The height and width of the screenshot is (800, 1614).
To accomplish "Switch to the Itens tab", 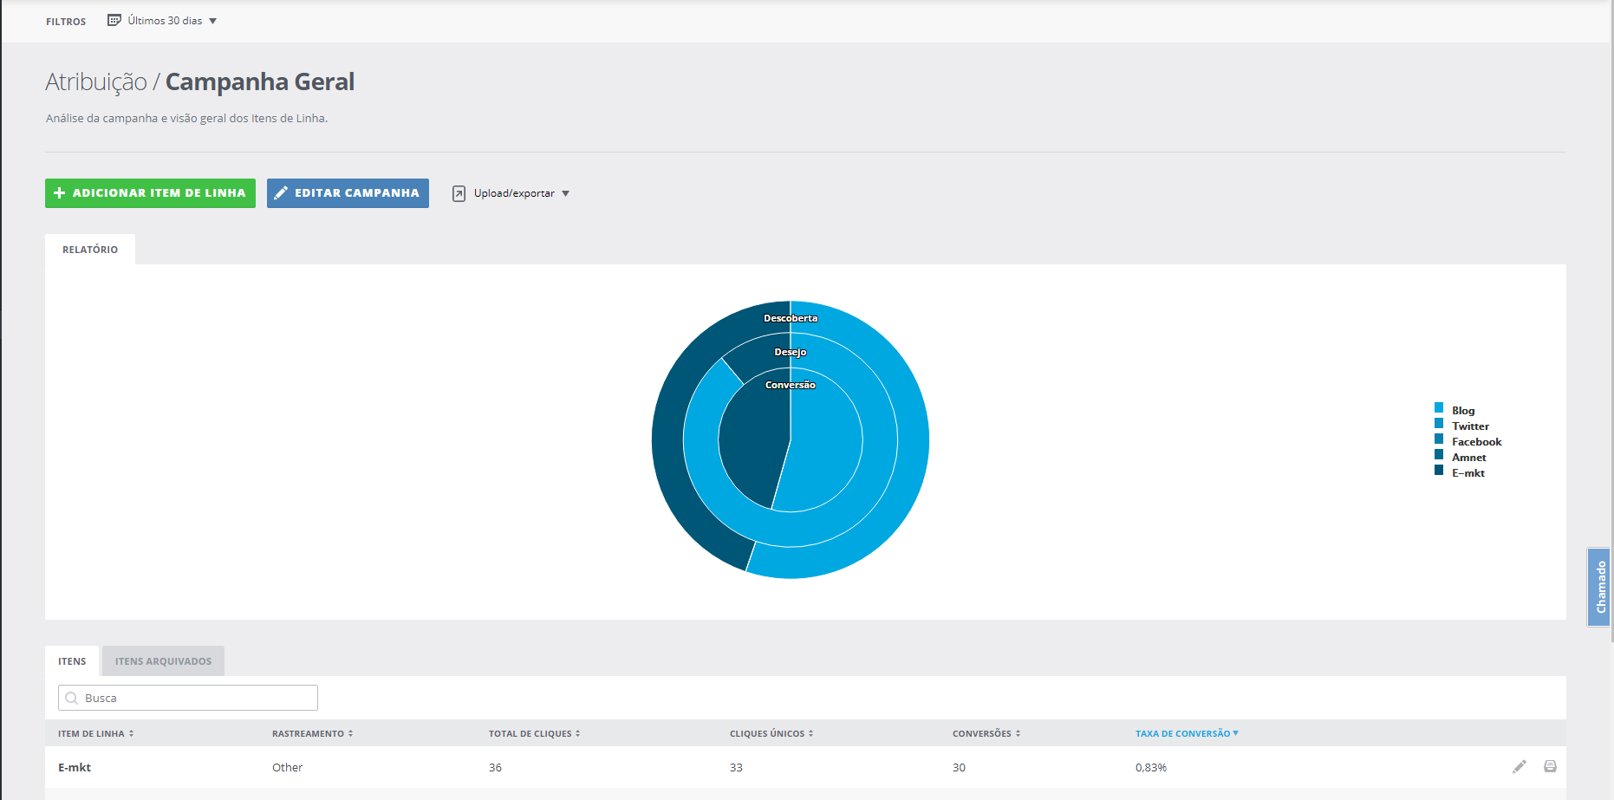I will [x=72, y=661].
